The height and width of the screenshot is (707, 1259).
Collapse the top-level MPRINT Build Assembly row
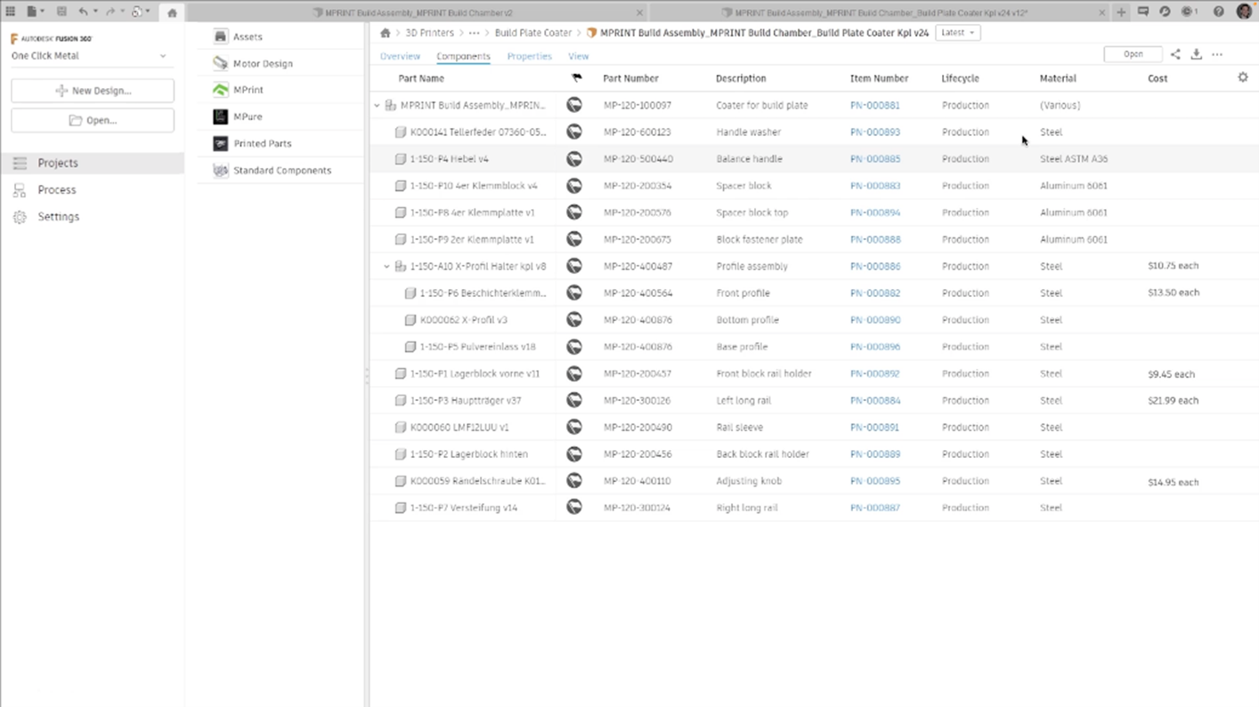377,105
